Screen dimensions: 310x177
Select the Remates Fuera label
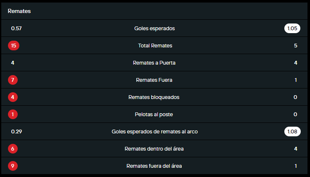tap(154, 80)
